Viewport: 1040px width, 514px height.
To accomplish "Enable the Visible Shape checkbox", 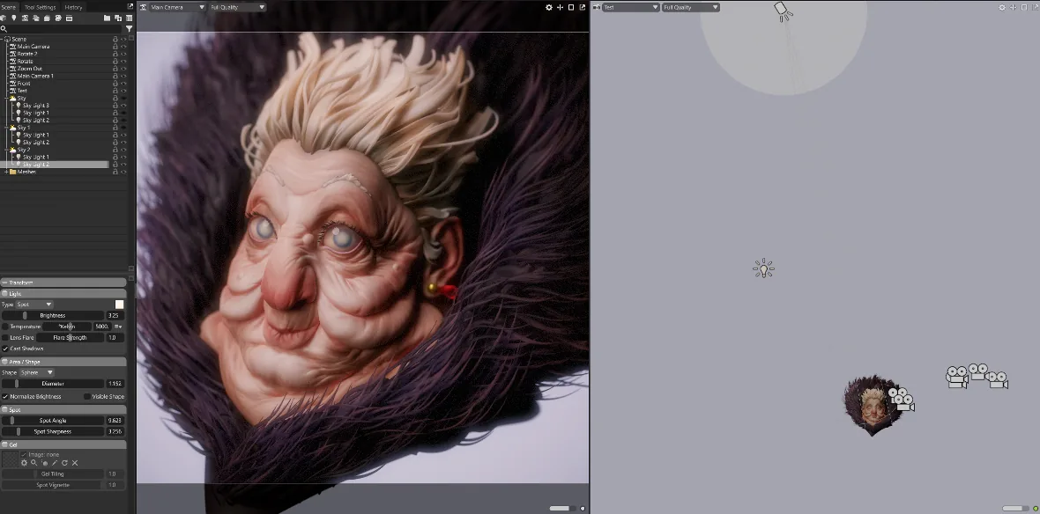I will 87,397.
